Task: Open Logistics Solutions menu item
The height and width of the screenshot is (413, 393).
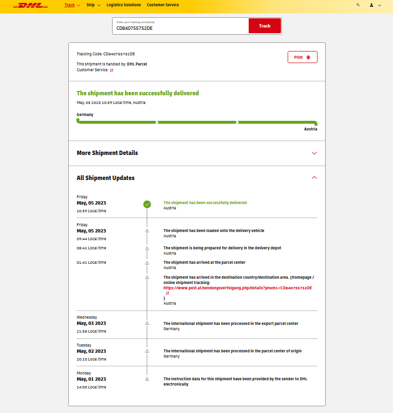Action: coord(124,5)
